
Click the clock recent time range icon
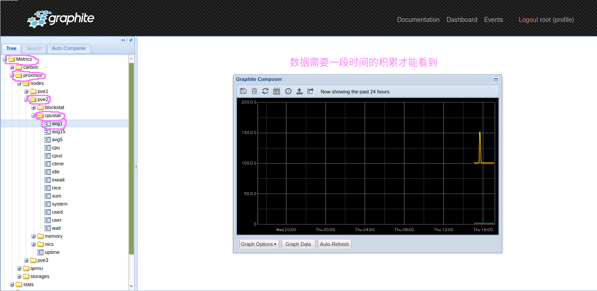(x=288, y=91)
